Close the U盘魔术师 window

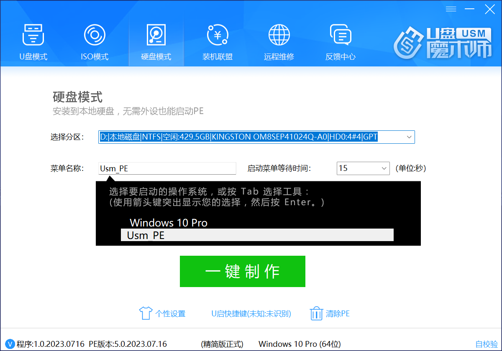click(x=489, y=9)
